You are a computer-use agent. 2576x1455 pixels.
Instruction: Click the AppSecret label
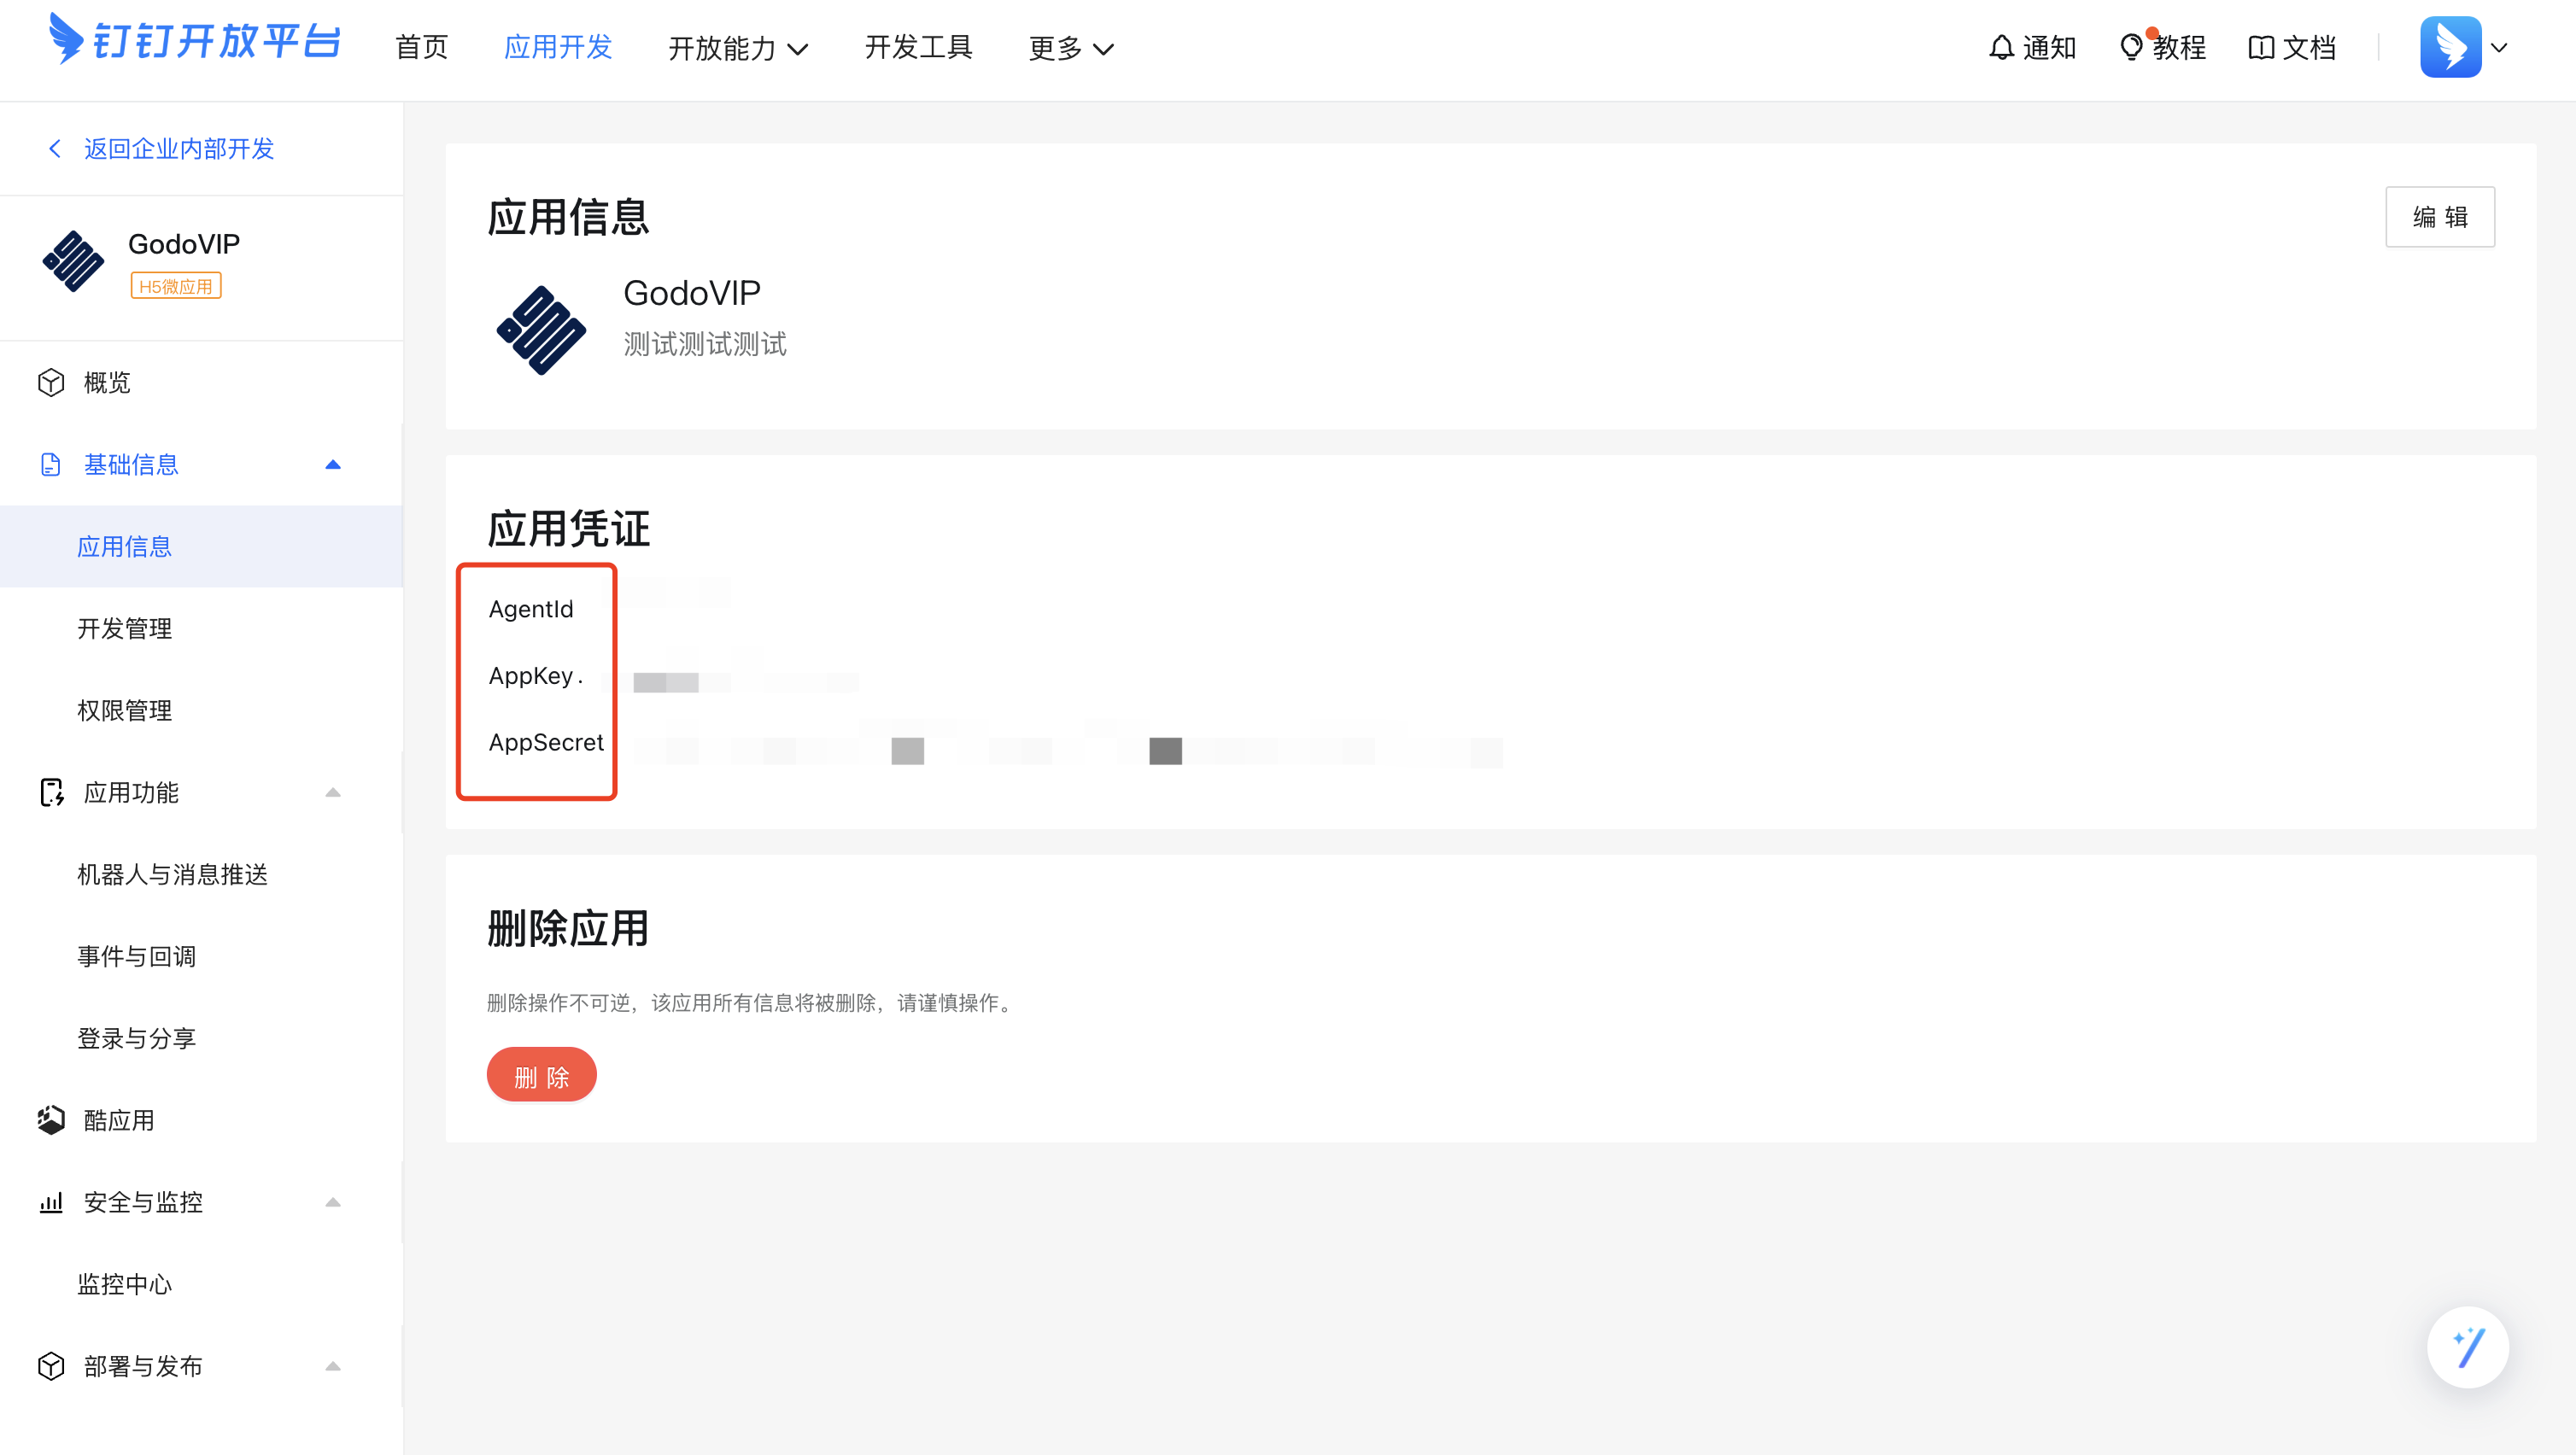click(546, 742)
